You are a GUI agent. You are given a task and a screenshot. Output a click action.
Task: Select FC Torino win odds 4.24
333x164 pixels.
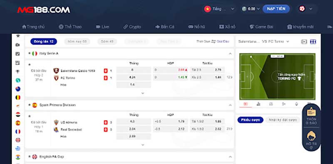coord(134,77)
